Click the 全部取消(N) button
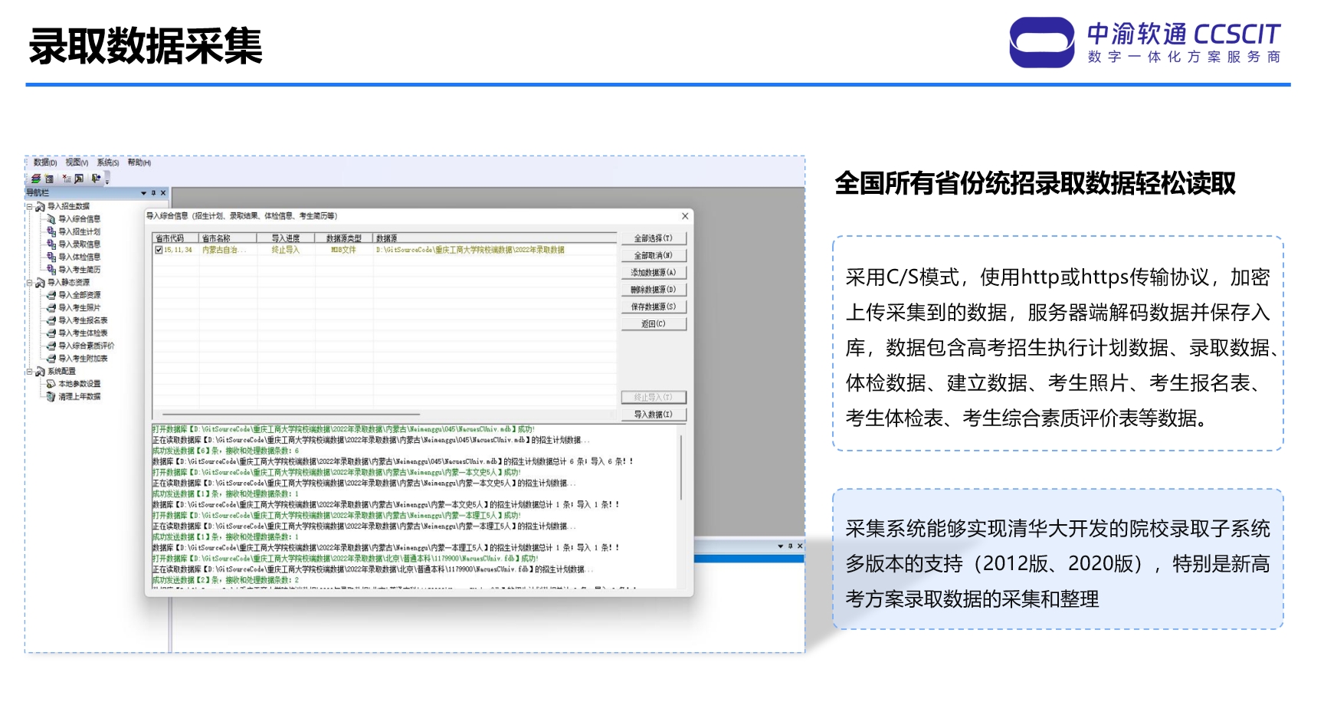 654,255
